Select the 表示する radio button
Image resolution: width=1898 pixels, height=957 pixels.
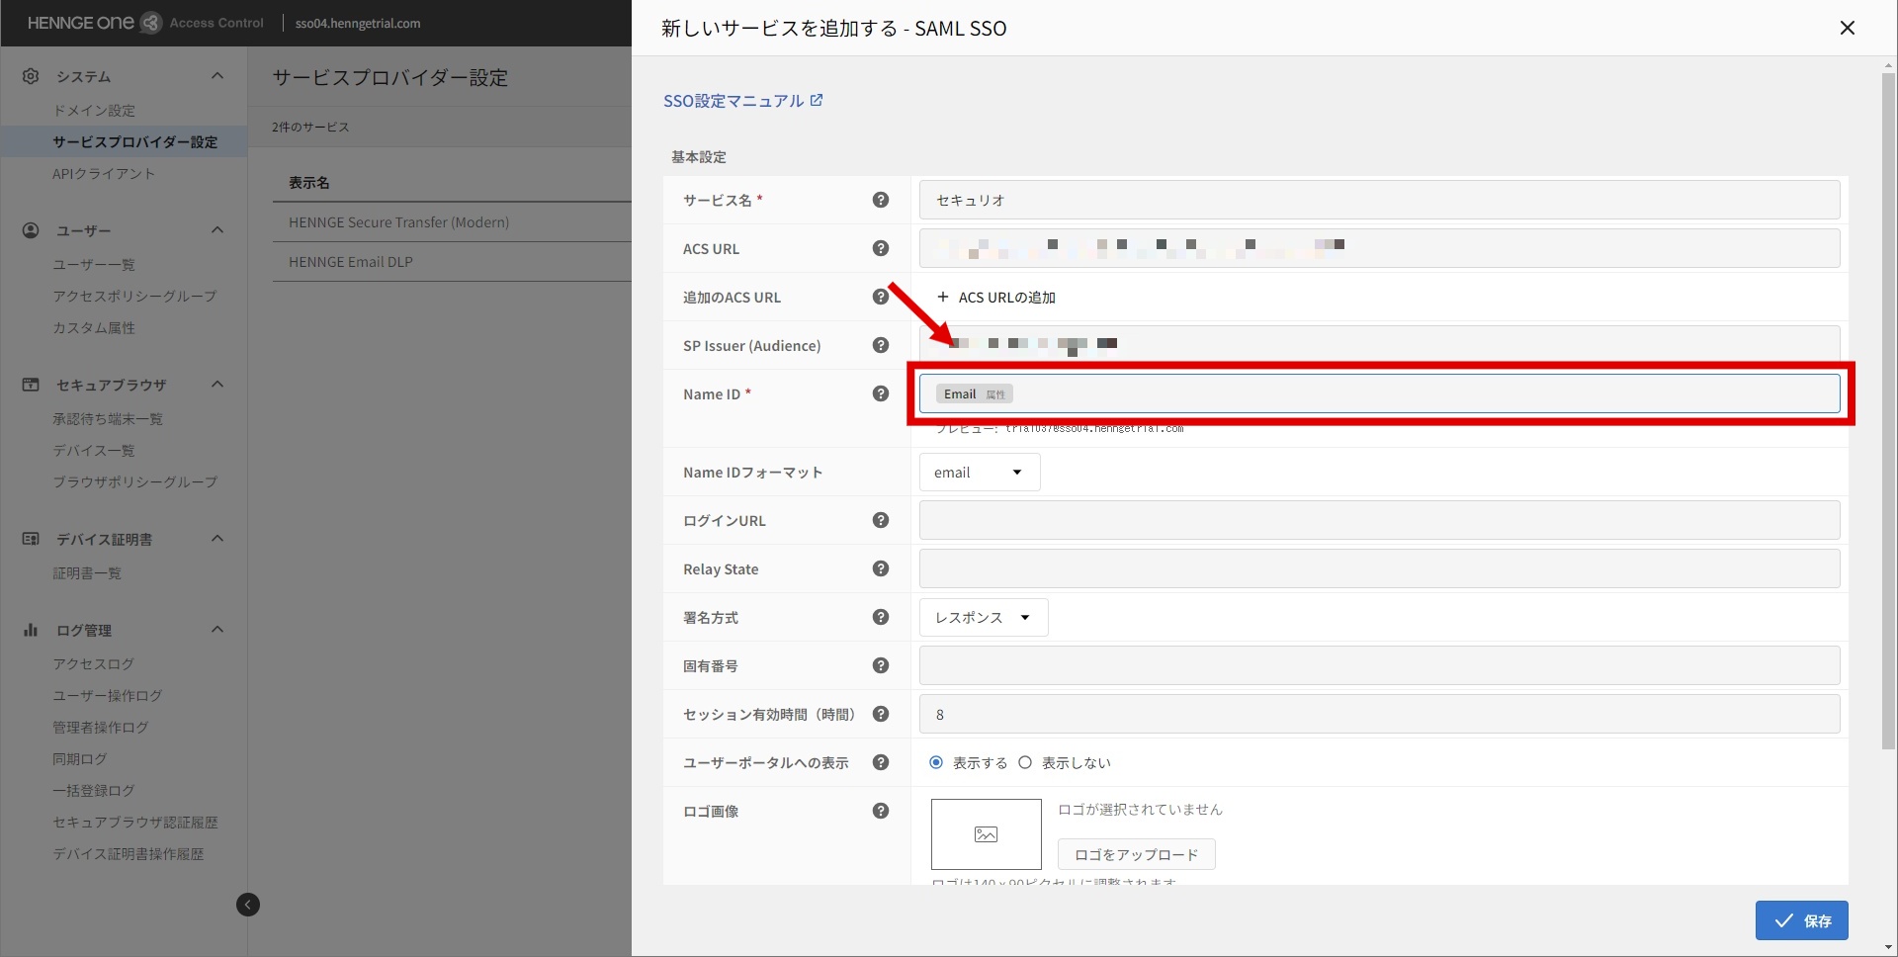tap(936, 762)
